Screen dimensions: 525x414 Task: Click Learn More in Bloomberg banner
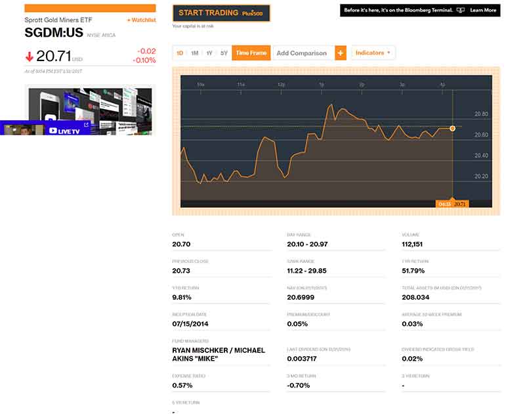click(483, 11)
